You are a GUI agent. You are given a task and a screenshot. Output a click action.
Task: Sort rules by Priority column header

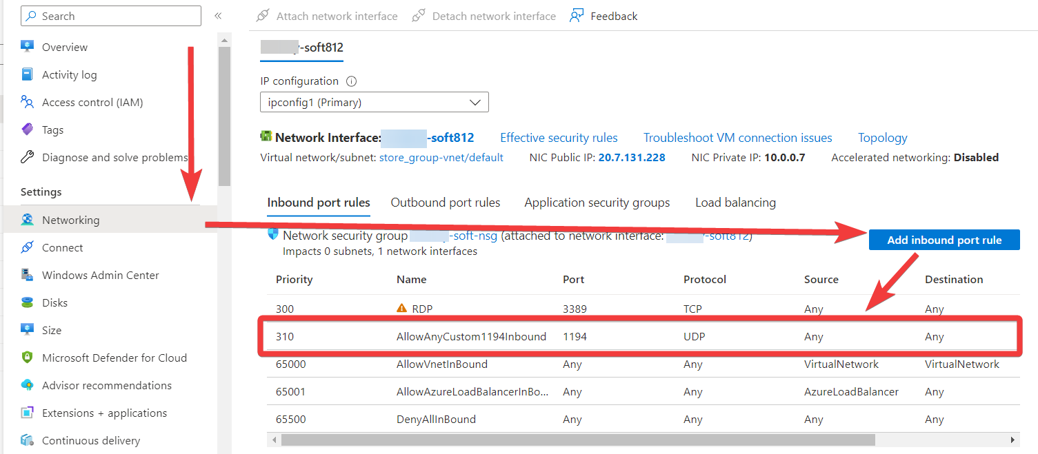click(294, 279)
